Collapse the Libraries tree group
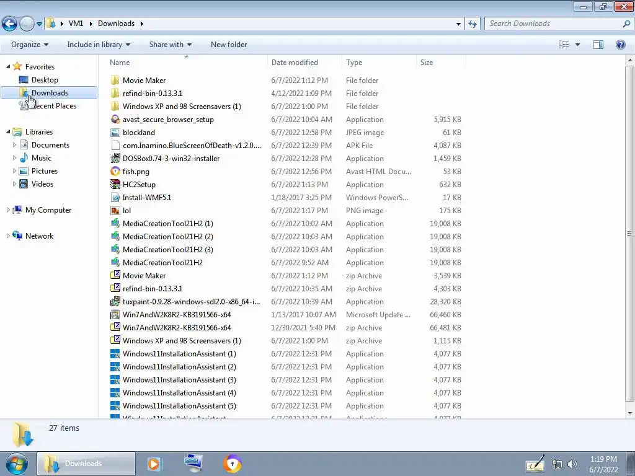Image resolution: width=635 pixels, height=476 pixels. tap(8, 131)
